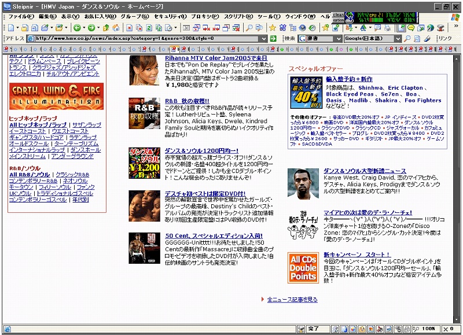The image size is (463, 335).
Task: Open the Google(日本語) search engine dropdown
Action: pos(398,39)
